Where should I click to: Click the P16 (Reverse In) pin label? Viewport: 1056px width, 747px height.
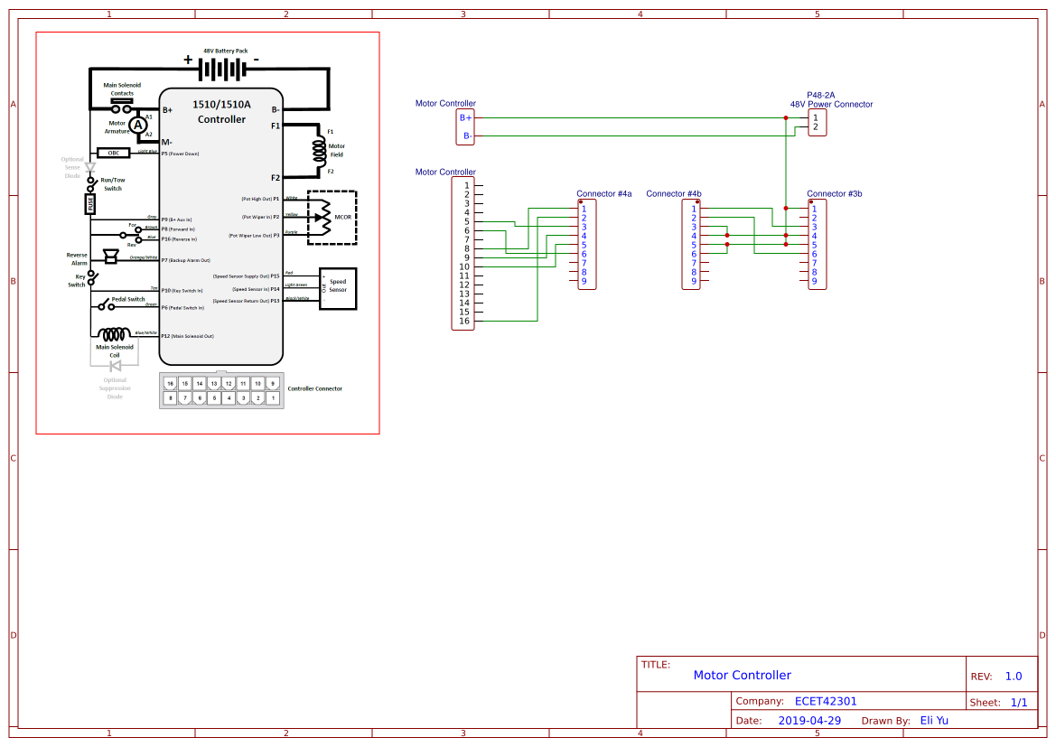pos(179,239)
